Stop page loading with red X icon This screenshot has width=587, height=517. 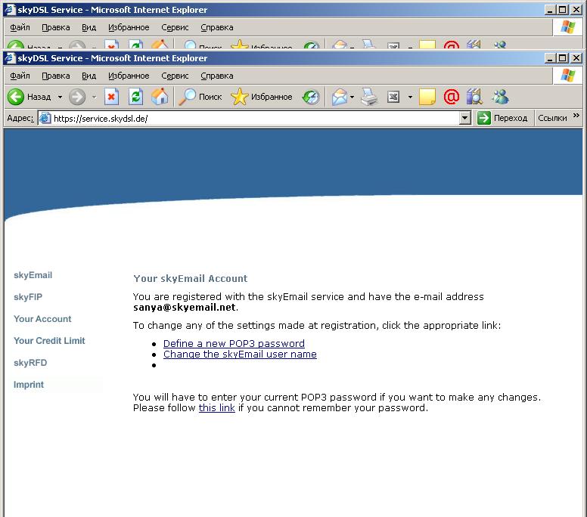tap(111, 97)
